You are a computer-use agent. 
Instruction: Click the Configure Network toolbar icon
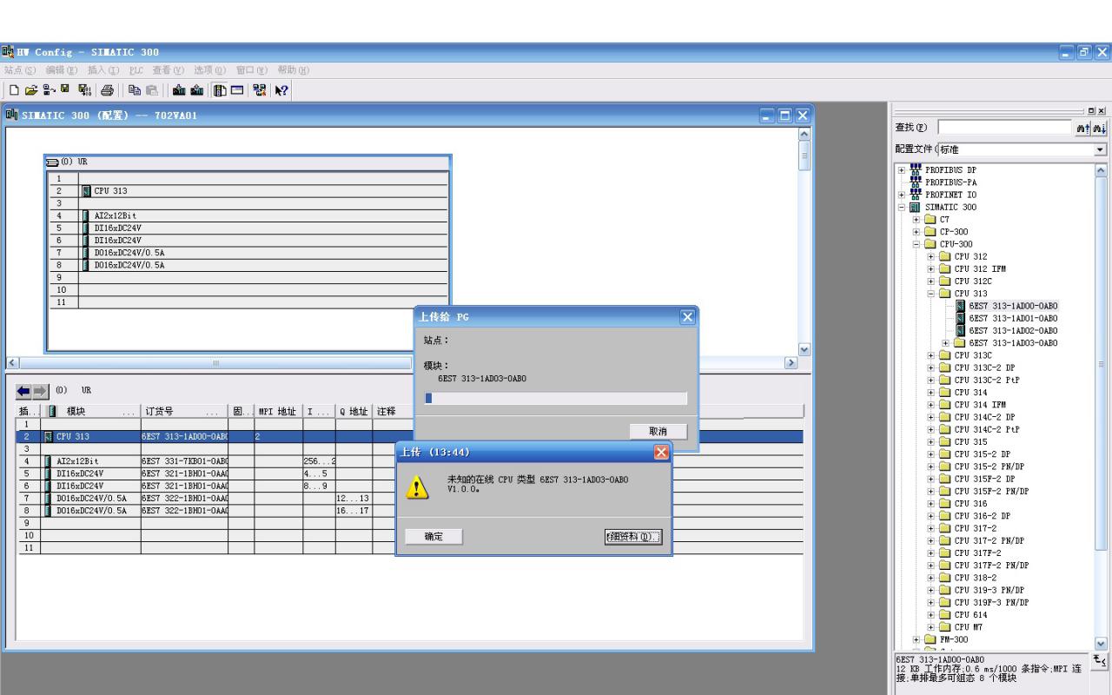coord(260,90)
